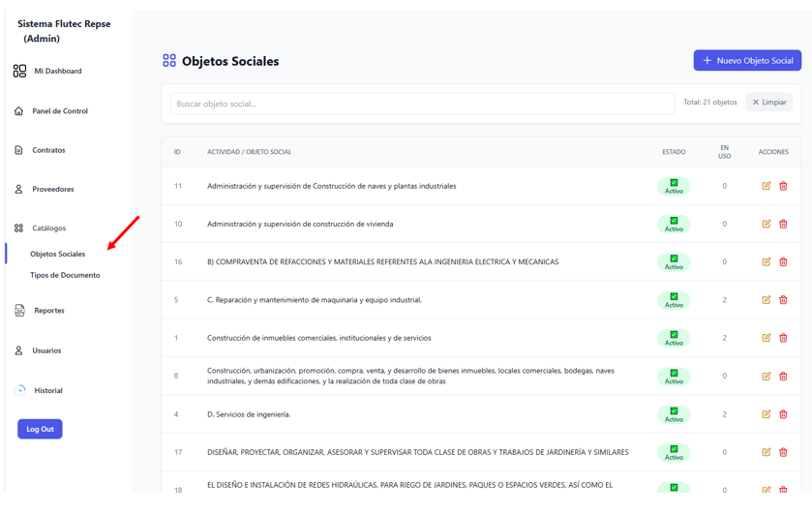Click the edit icon for row ID 11

[x=766, y=186]
